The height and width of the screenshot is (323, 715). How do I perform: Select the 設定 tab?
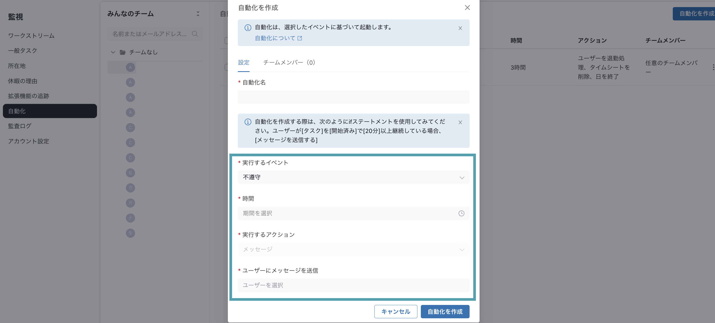(243, 62)
